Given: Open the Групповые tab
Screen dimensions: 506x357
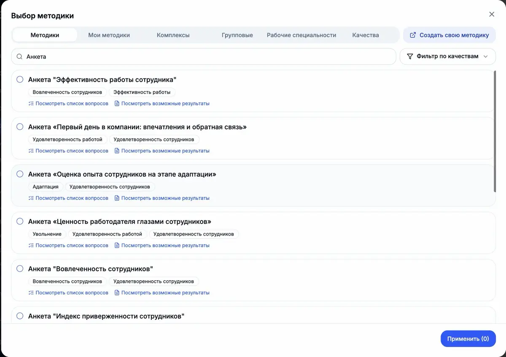Looking at the screenshot, I should click(237, 35).
